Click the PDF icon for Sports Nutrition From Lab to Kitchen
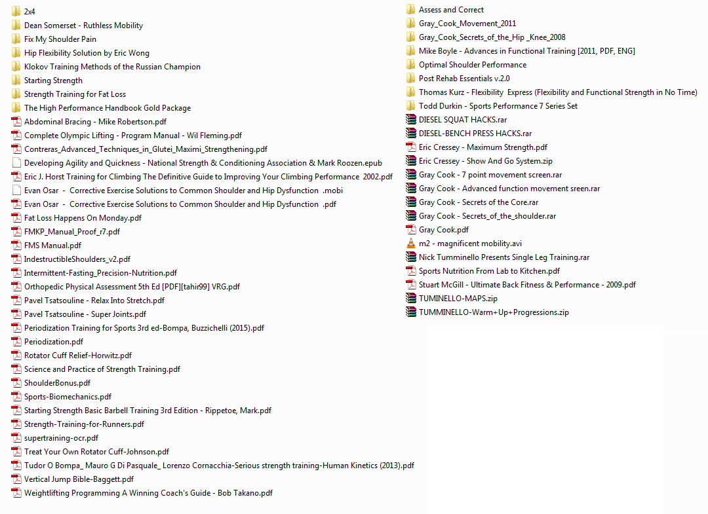Image resolution: width=708 pixels, height=514 pixels. (x=411, y=270)
